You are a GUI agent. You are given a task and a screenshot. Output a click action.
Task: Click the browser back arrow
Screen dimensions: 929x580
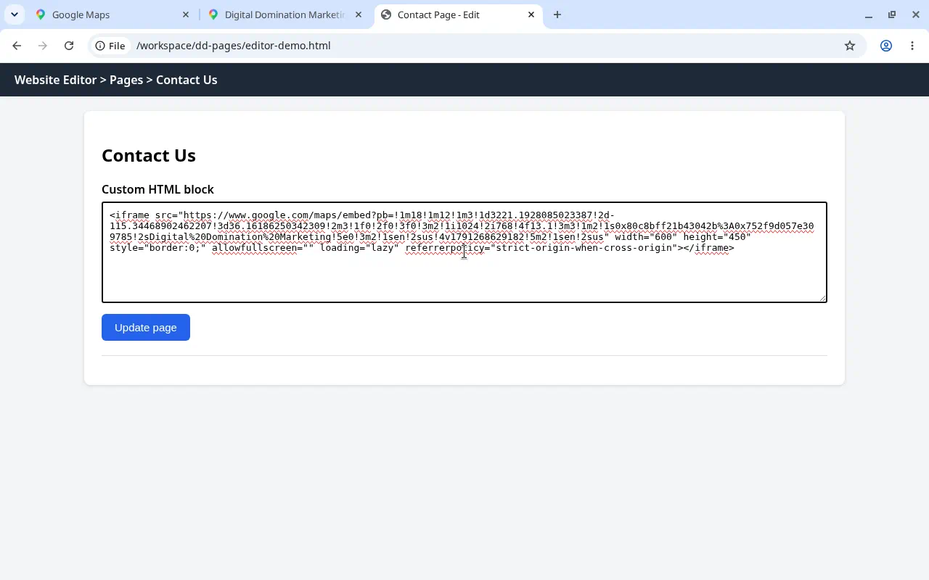point(17,46)
